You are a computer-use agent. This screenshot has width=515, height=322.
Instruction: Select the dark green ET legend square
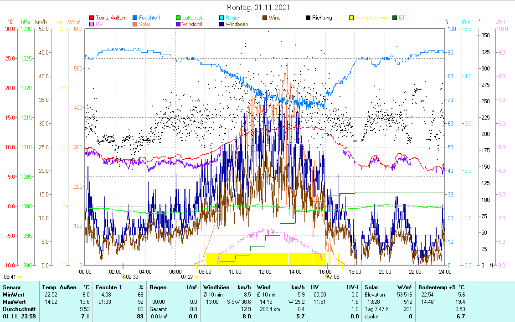[395, 18]
